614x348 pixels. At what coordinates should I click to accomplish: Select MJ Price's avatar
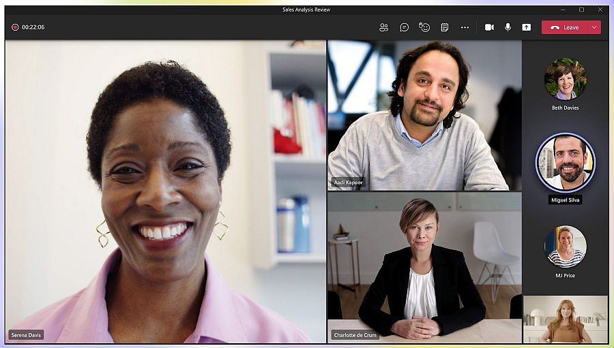click(565, 246)
